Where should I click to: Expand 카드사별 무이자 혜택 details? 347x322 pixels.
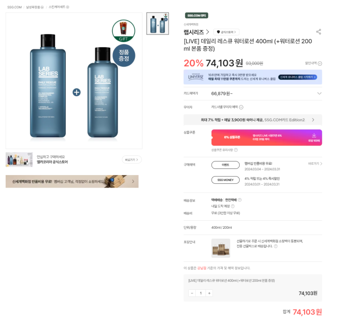pos(241,107)
